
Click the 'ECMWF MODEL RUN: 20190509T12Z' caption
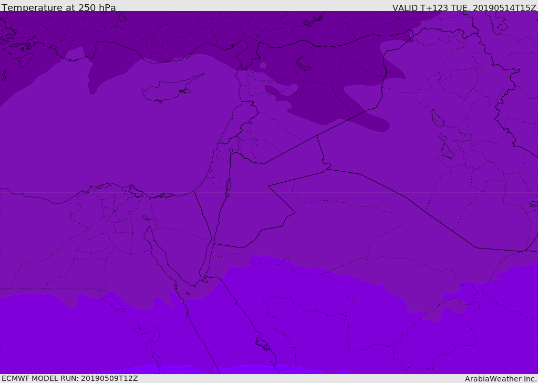[70, 378]
